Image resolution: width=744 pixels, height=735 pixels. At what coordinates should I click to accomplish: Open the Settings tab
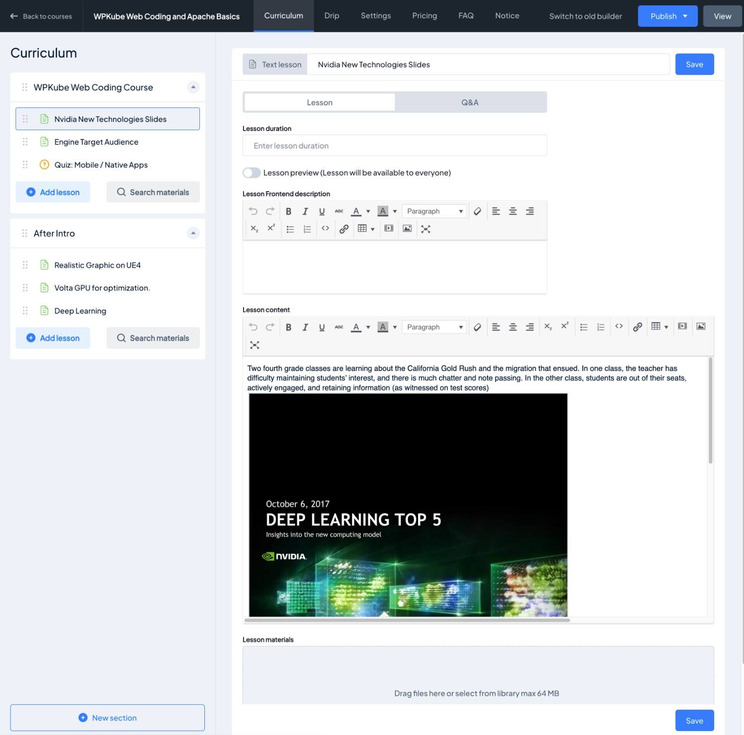click(x=376, y=16)
